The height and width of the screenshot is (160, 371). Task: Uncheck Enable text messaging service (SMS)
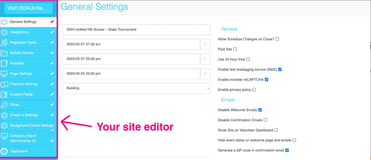click(280, 69)
